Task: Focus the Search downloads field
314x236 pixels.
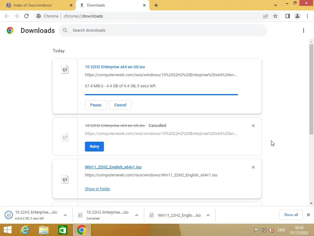Action: tap(163, 30)
